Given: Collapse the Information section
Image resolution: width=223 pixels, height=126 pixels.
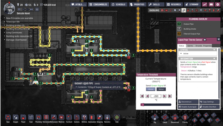Looking at the screenshot, I should click(214, 59).
